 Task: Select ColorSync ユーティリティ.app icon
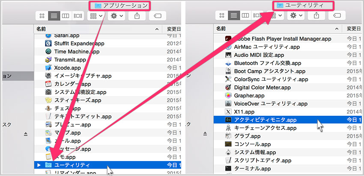(x=228, y=79)
